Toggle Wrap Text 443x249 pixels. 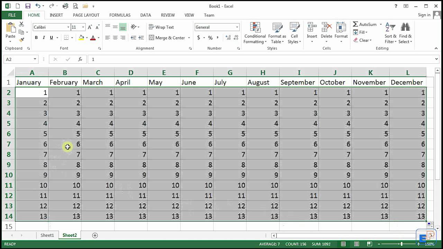point(161,27)
